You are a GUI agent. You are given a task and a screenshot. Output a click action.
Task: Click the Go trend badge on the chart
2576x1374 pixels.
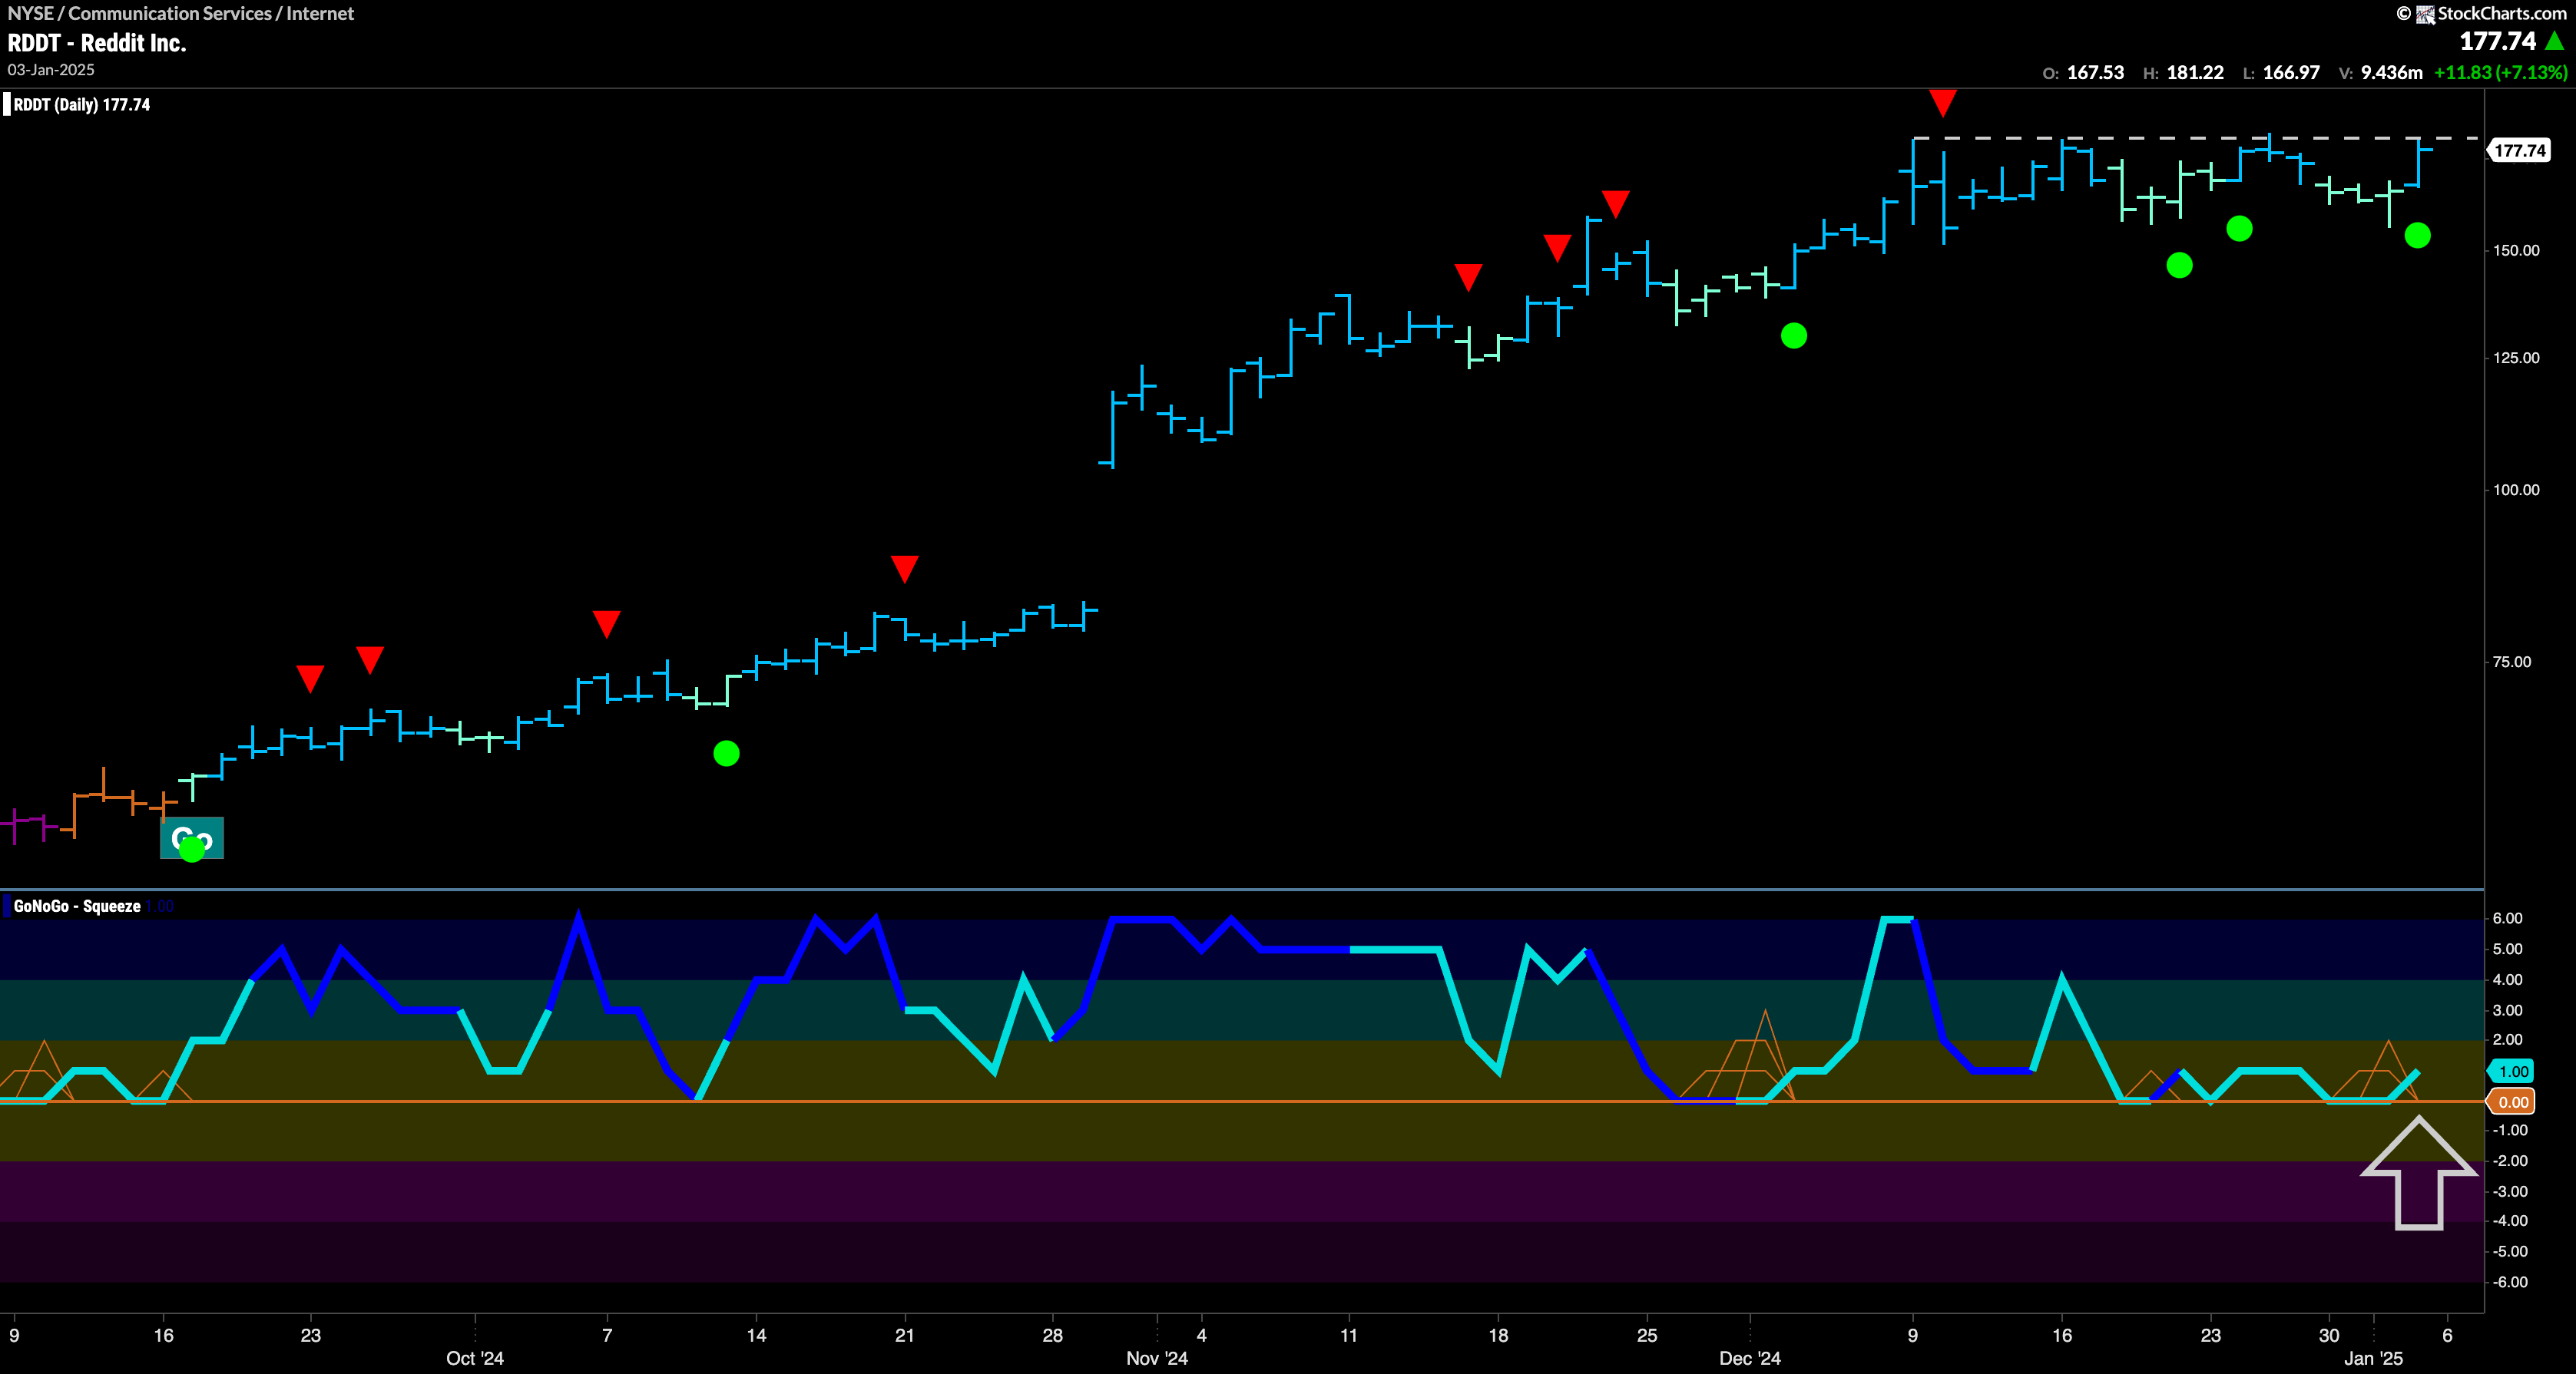[x=192, y=837]
